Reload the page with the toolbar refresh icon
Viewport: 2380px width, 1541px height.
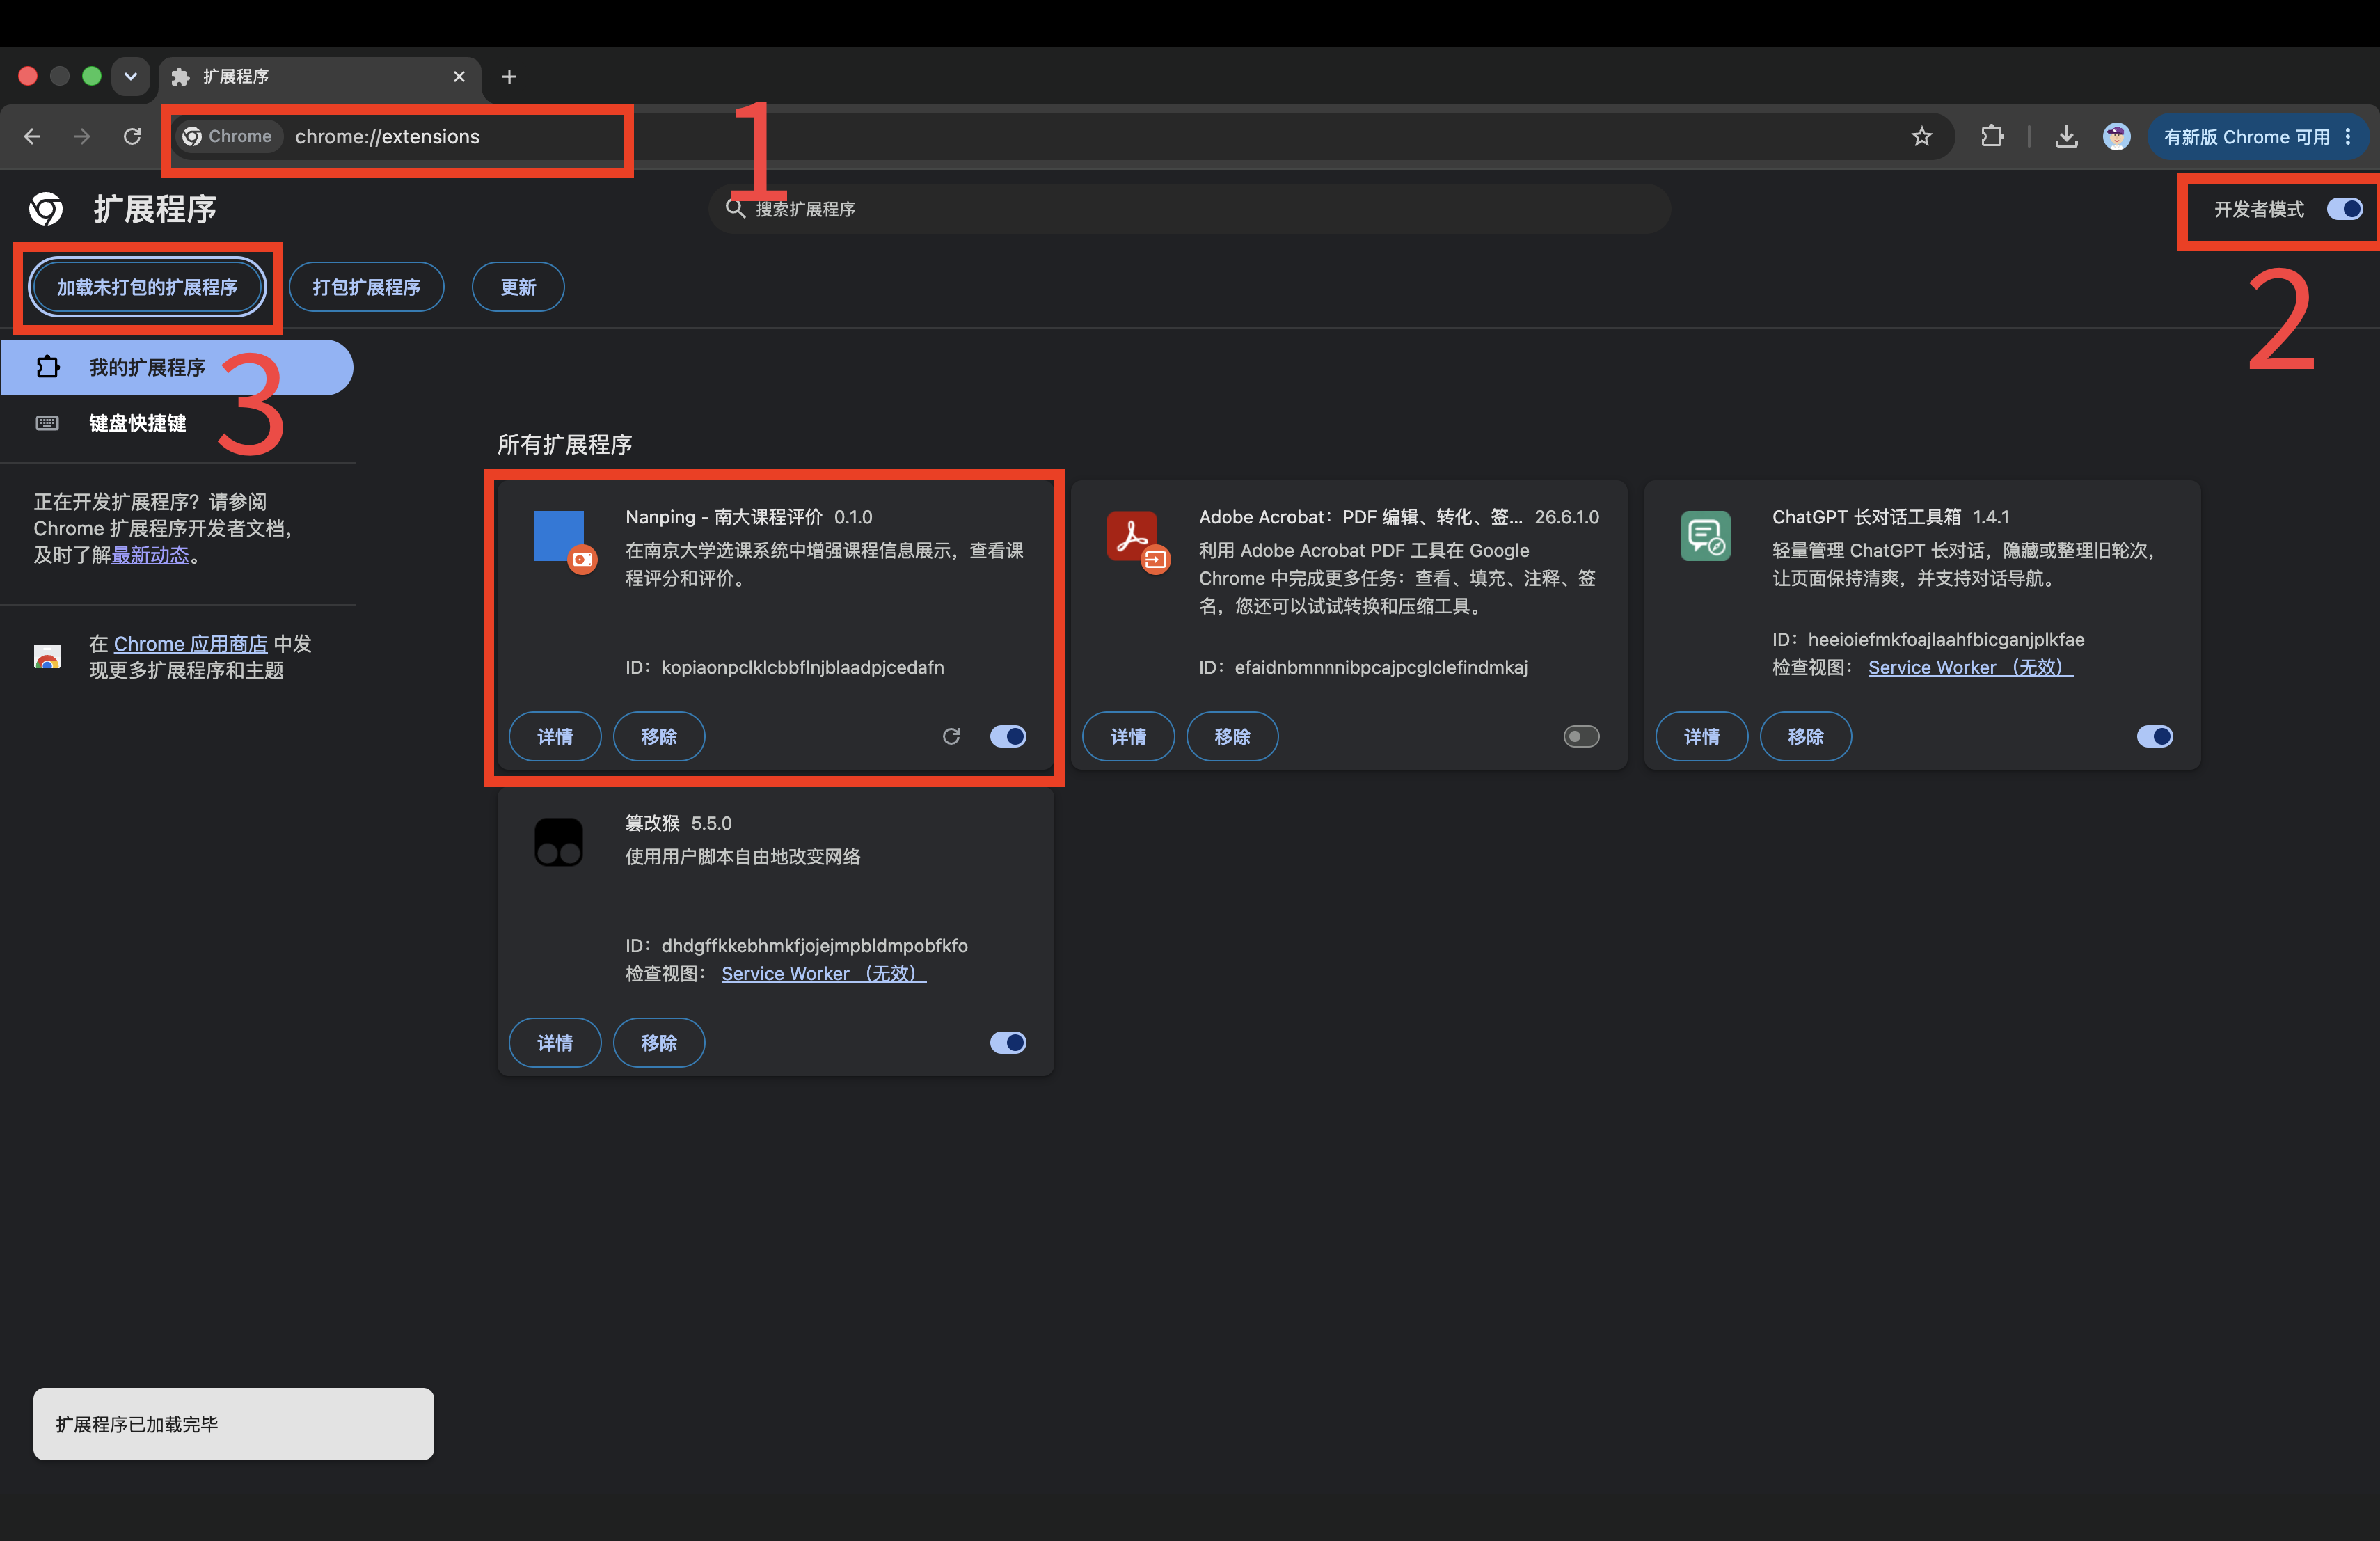[x=132, y=136]
